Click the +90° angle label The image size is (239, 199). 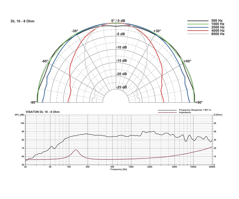click(x=199, y=102)
